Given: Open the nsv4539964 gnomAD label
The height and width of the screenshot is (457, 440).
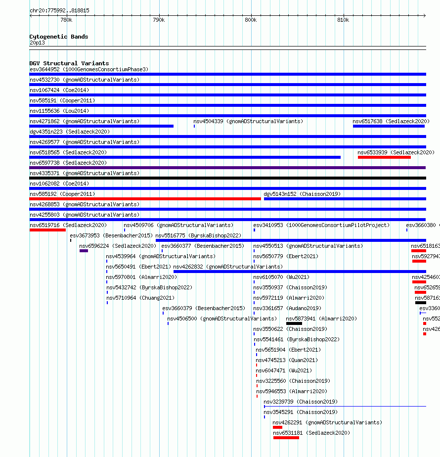Looking at the screenshot, I should coord(161,257).
